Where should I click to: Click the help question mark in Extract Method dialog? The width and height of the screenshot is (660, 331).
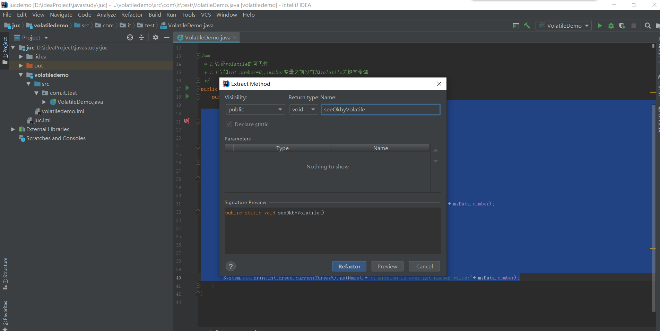point(231,266)
